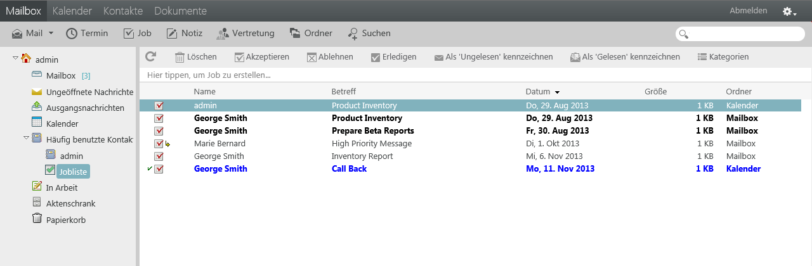The image size is (812, 266).
Task: Click the Suchen search icon
Action: 353,33
